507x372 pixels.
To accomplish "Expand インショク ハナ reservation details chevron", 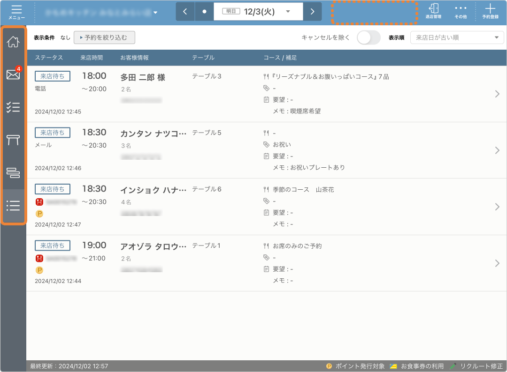I will coord(497,207).
